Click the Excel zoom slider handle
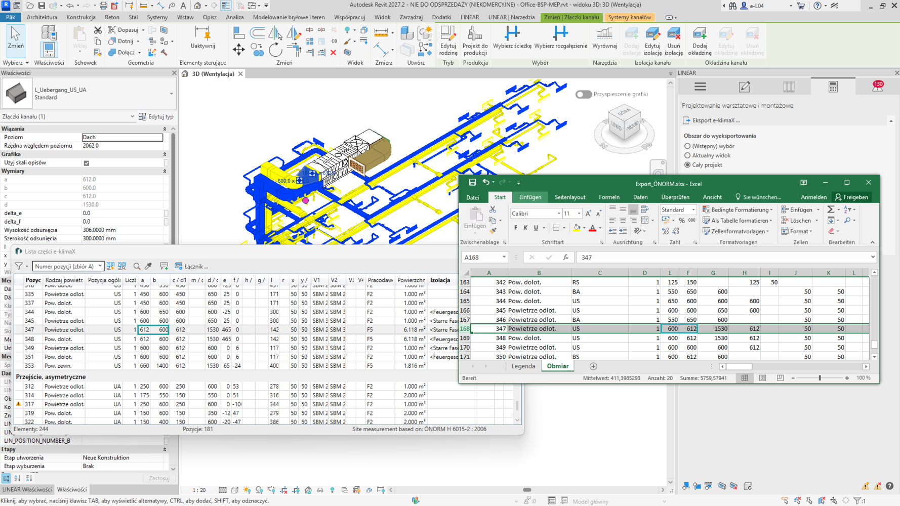 (x=820, y=378)
